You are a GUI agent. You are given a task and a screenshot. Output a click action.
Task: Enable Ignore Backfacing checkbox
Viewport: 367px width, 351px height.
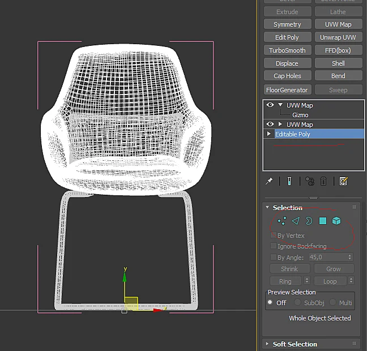coord(274,246)
